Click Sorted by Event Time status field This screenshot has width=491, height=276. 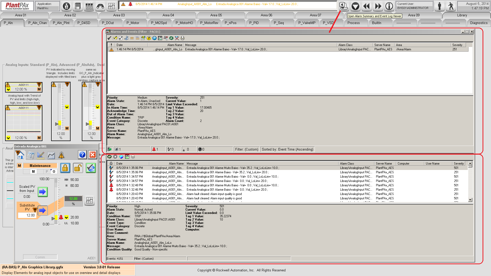tap(287, 149)
